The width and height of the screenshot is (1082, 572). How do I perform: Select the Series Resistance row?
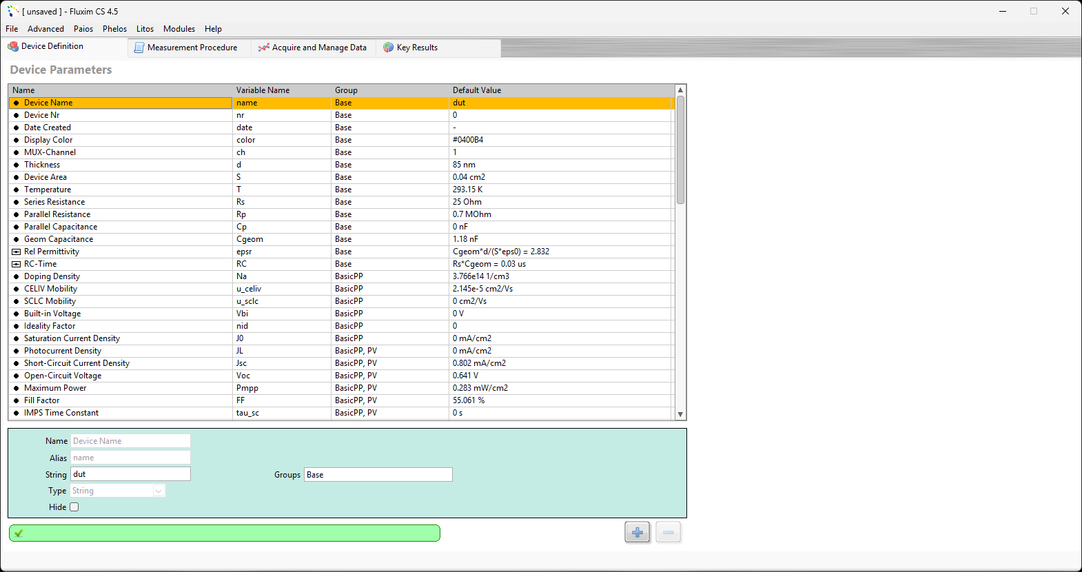pyautogui.click(x=341, y=202)
